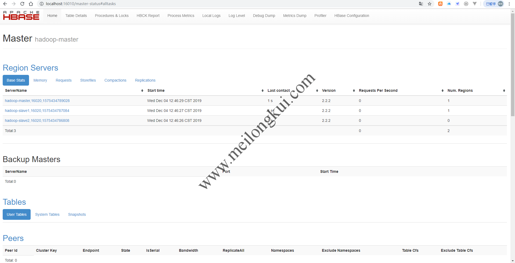Click the 'Cluster Key' column header in Peers

pos(46,250)
